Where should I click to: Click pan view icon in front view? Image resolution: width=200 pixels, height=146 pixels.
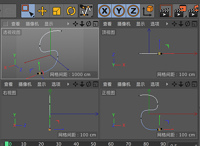174,84
